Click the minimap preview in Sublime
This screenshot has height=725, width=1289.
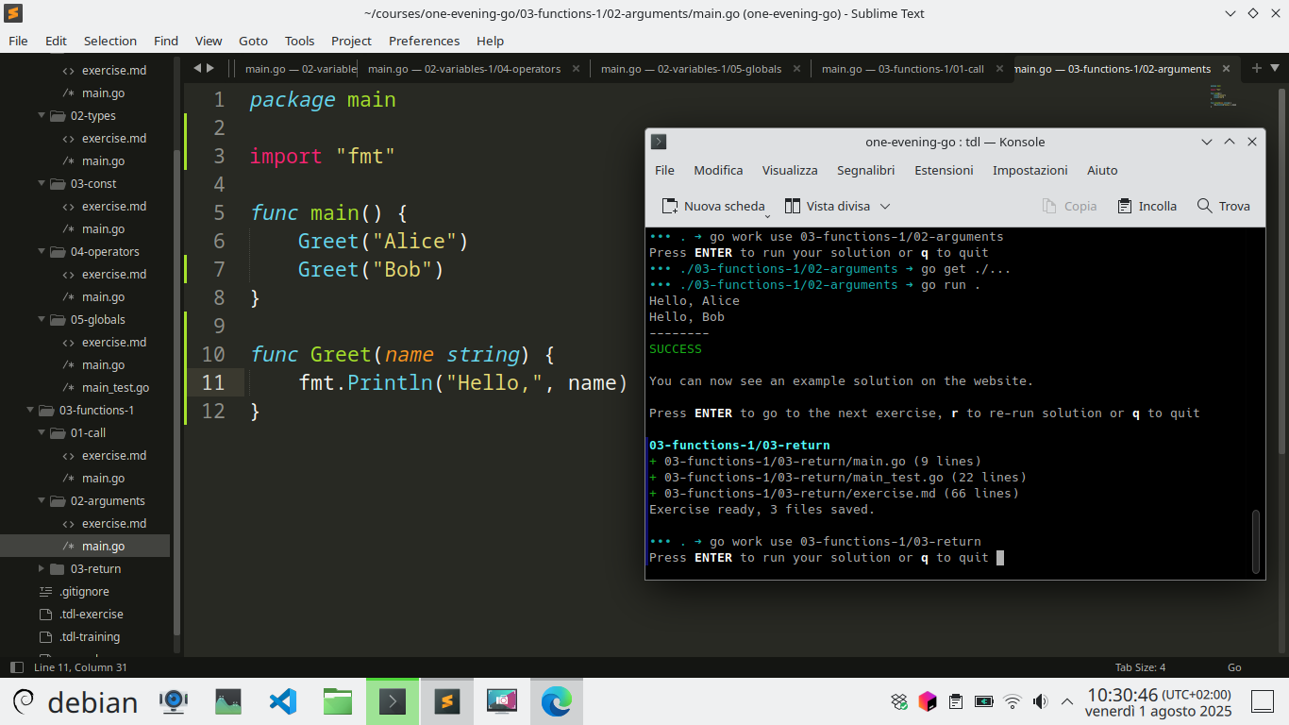1222,95
